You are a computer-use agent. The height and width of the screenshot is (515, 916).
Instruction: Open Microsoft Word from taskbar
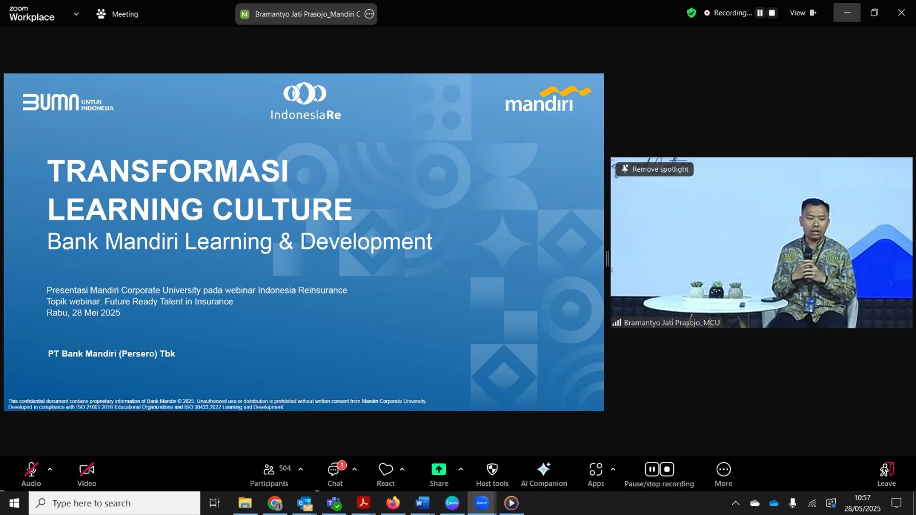423,503
